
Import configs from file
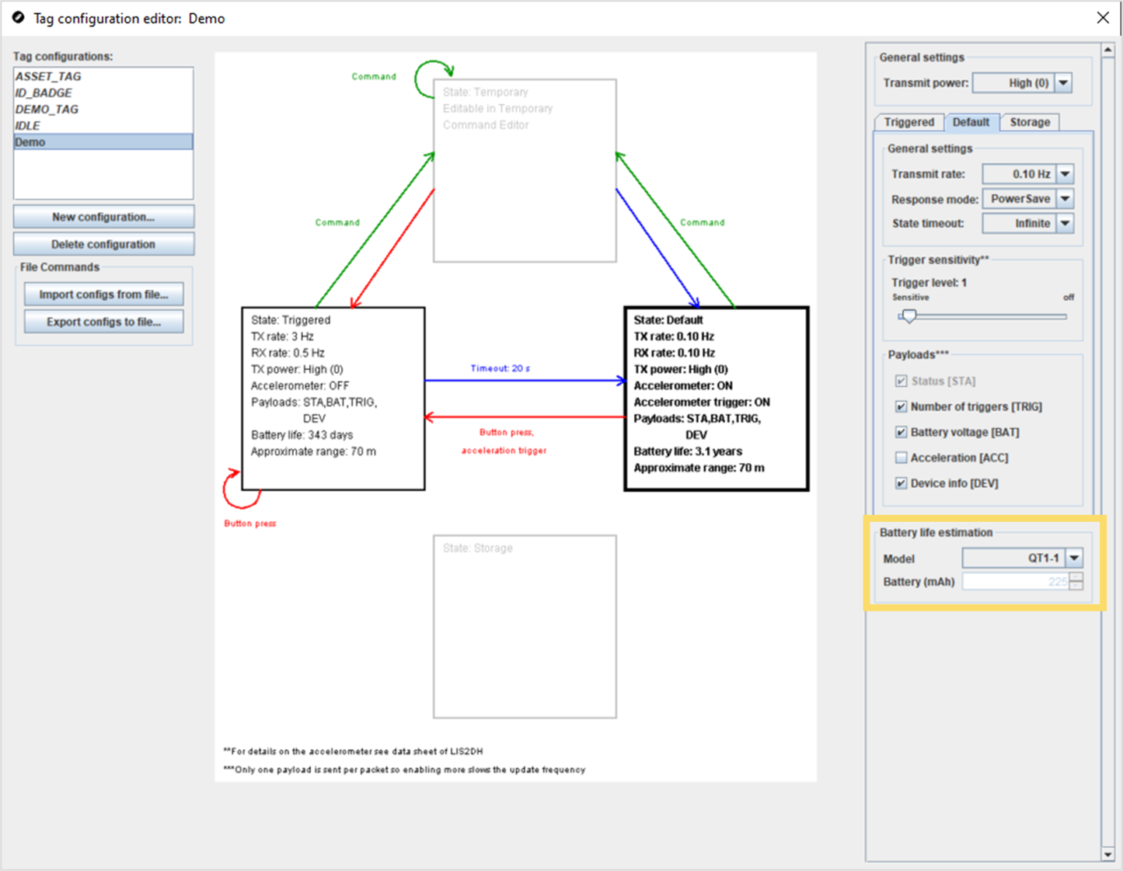(103, 294)
